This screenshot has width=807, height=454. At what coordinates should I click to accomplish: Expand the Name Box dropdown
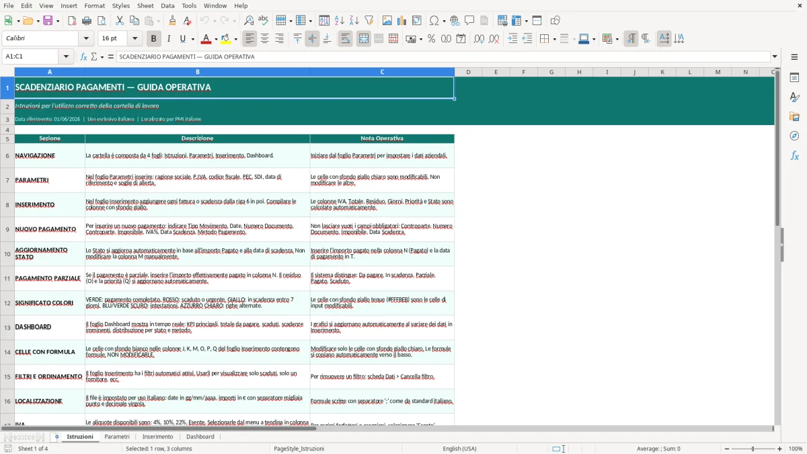[66, 56]
